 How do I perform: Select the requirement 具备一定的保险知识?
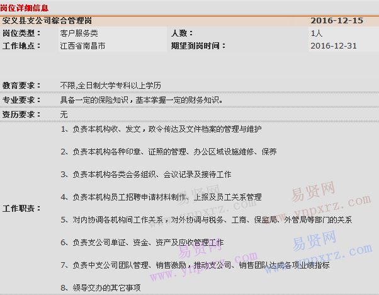point(94,100)
